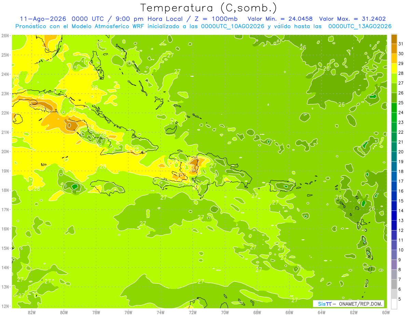Select the legend segment between 13 and 14
The image size is (410, 317).
(394, 215)
